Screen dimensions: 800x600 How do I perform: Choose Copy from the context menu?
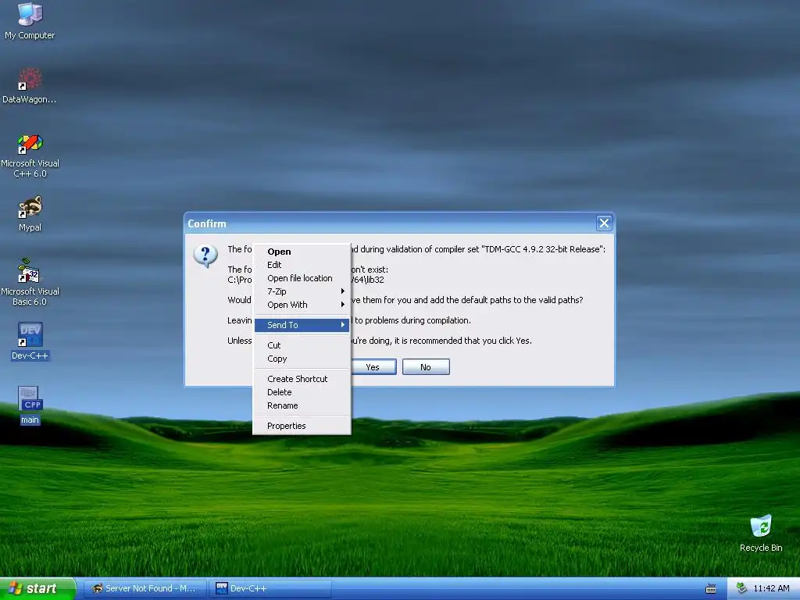tap(302, 359)
